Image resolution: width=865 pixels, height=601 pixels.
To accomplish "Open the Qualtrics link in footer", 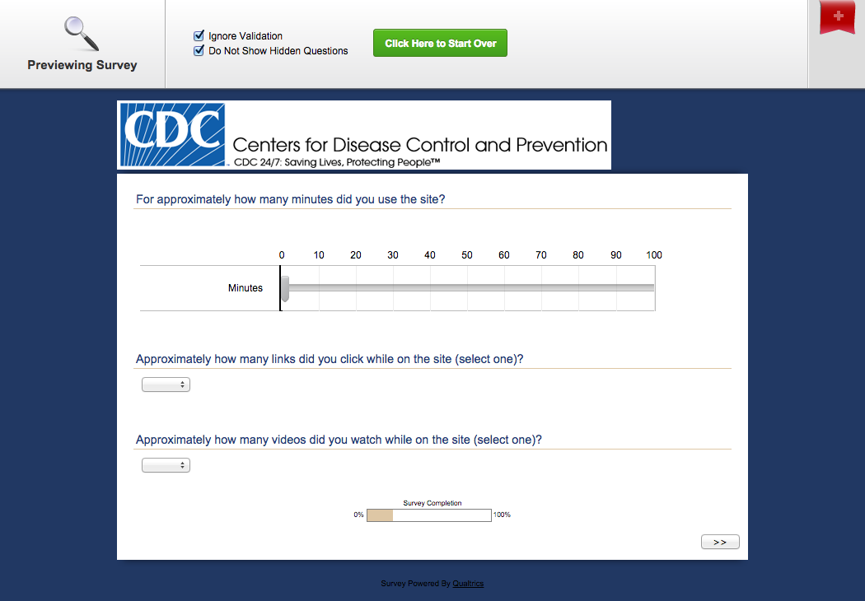I will (x=468, y=584).
